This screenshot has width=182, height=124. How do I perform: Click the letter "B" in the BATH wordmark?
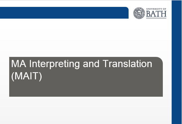coord(149,14)
